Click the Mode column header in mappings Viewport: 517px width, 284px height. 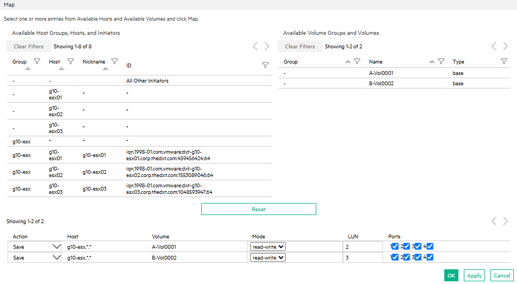point(258,237)
